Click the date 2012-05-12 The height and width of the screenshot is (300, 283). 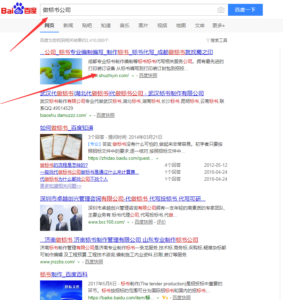point(215,165)
